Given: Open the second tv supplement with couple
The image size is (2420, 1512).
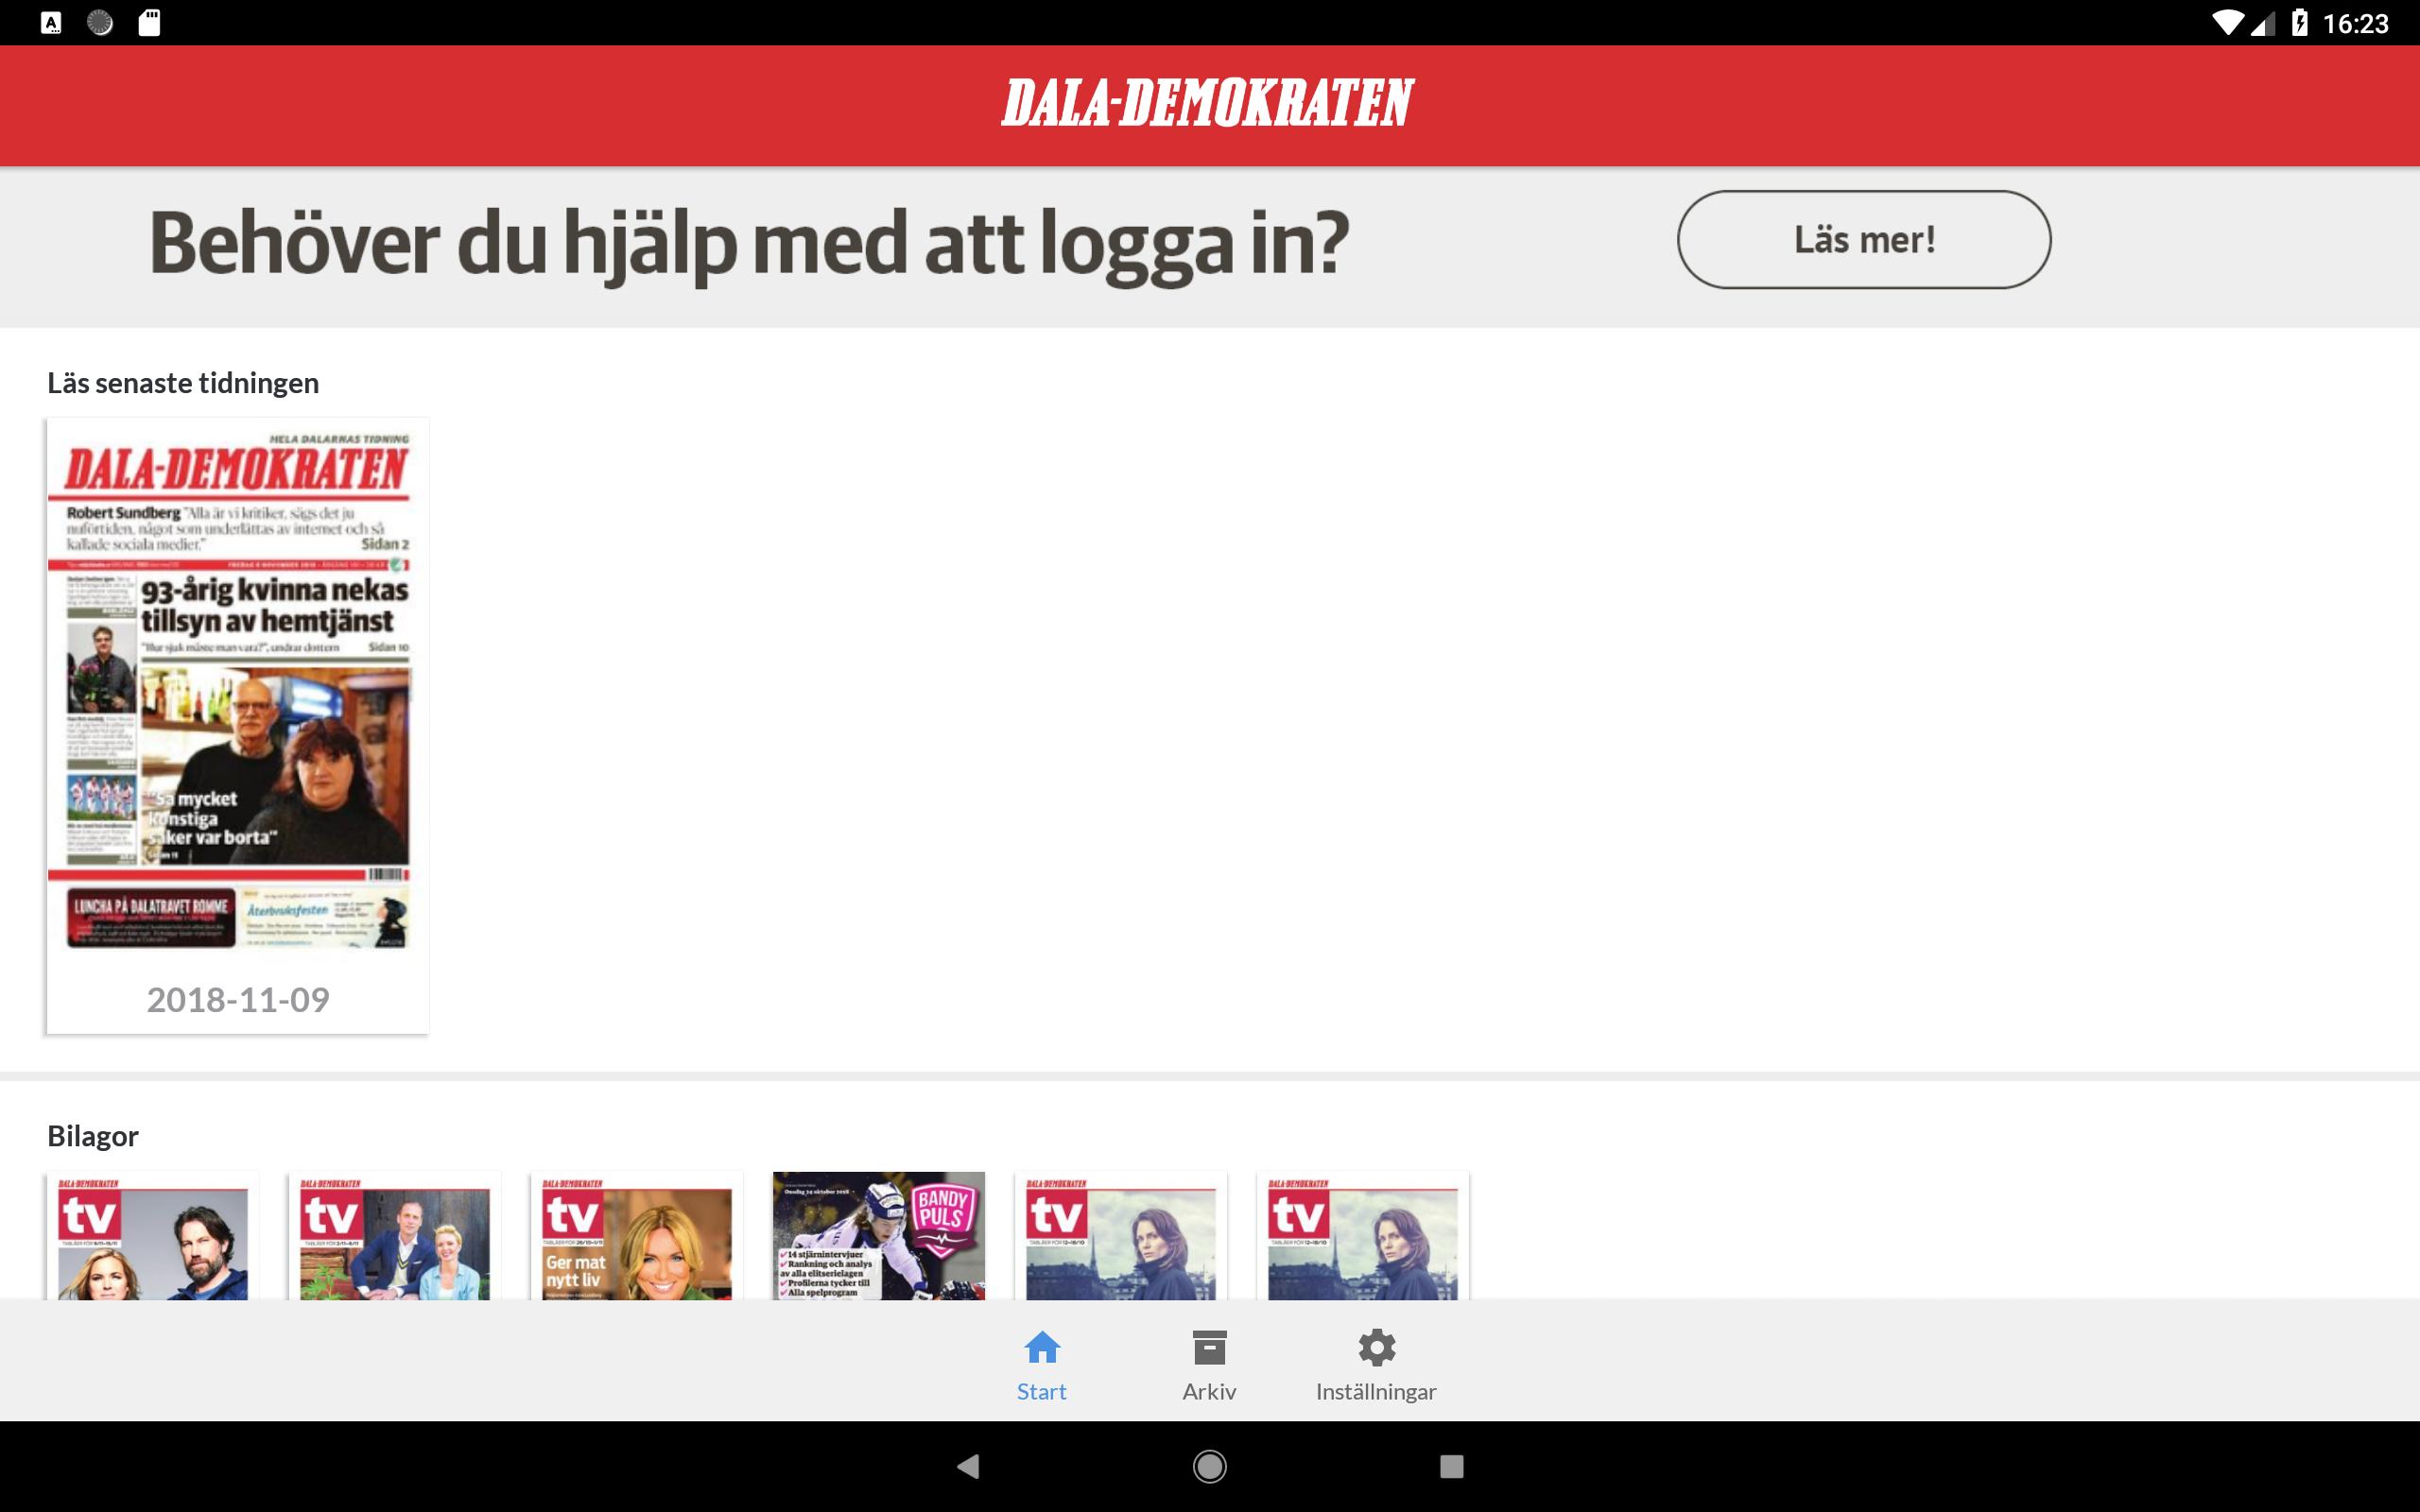Looking at the screenshot, I should click(395, 1236).
